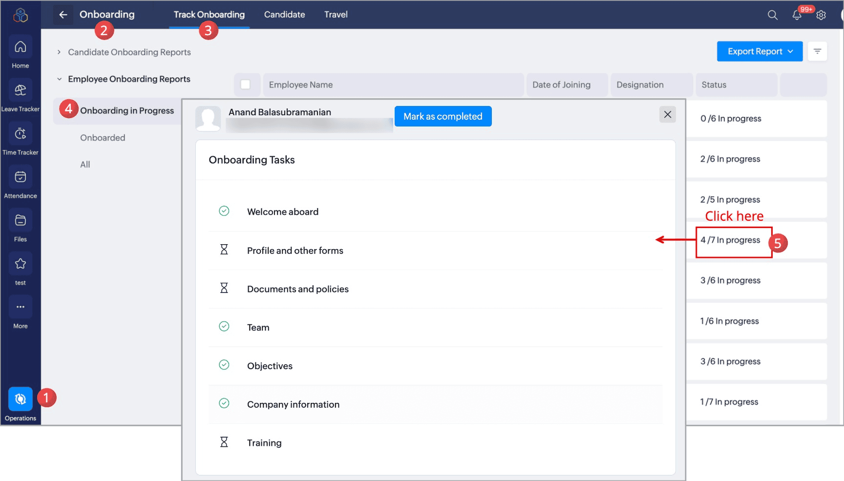Expand Candidate Onboarding Reports section

pos(59,52)
